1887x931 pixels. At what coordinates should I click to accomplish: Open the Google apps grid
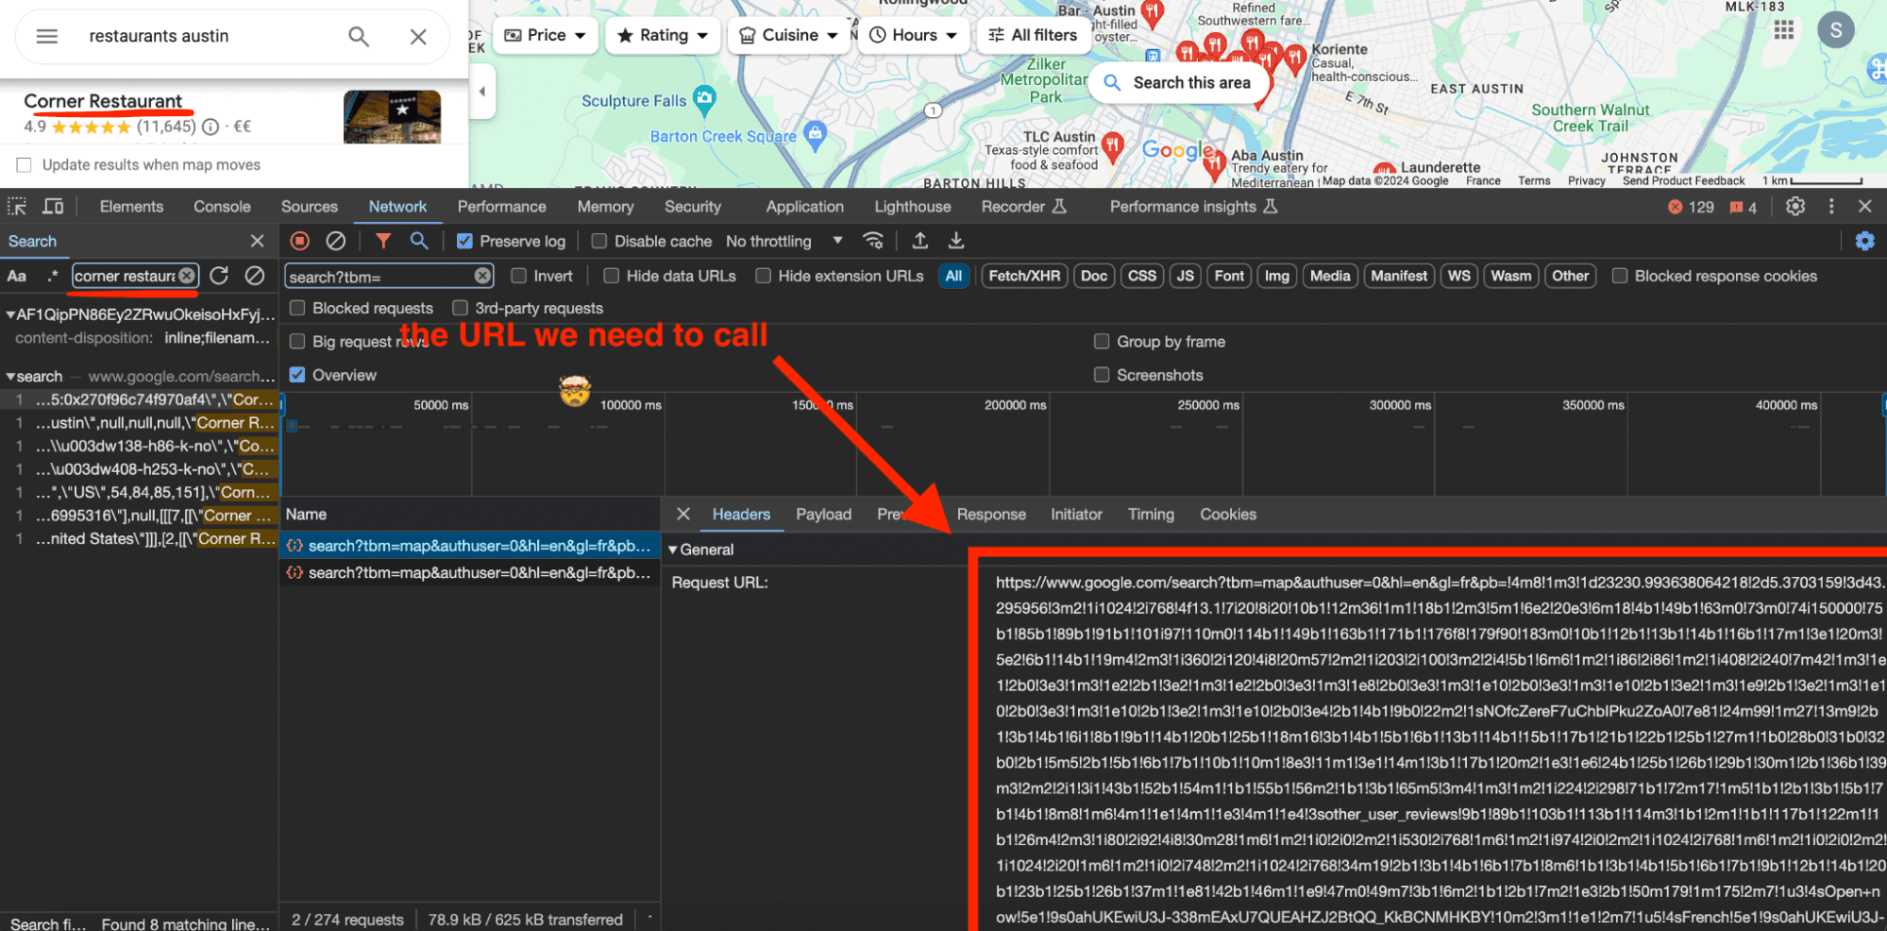point(1783,30)
